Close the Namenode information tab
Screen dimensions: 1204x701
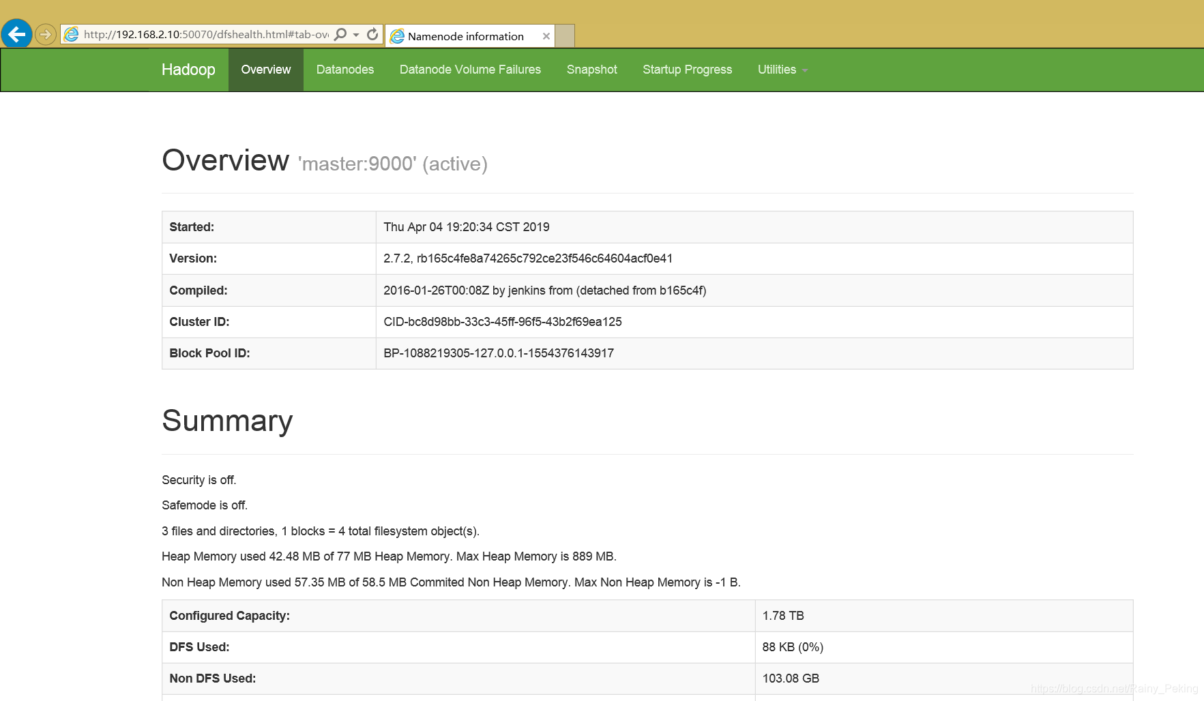(546, 36)
